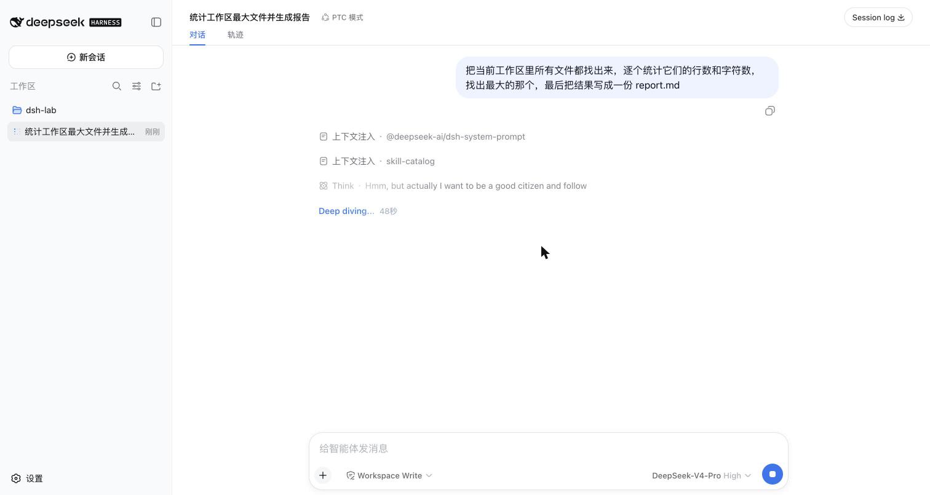Expand the Think reasoning row
Screen dimensions: 930x495
pos(453,186)
